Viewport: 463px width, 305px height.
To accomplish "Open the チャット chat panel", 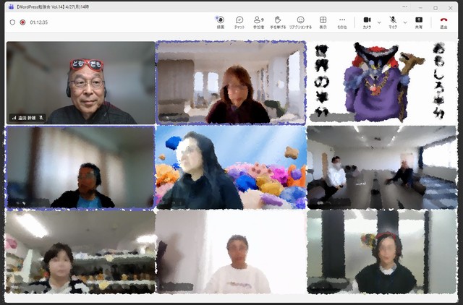I will (239, 22).
